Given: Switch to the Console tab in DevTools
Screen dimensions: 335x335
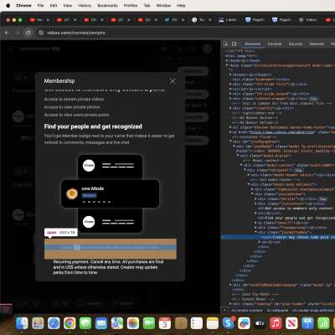Looking at the screenshot, I should [x=275, y=44].
